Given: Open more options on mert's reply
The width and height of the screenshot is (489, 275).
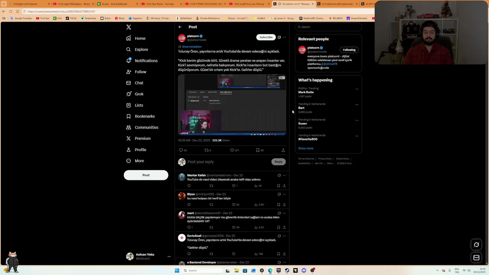Looking at the screenshot, I should 284,213.
